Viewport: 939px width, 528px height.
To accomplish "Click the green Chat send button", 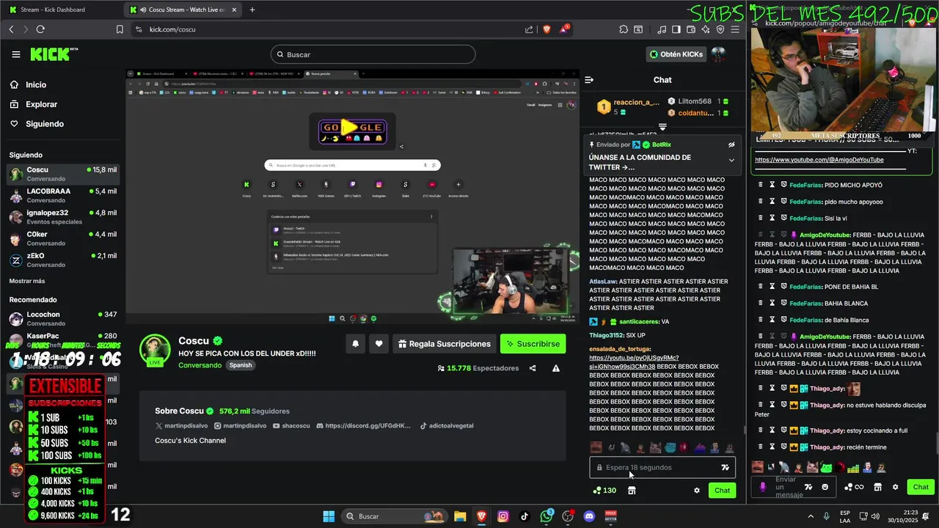I will coord(723,491).
